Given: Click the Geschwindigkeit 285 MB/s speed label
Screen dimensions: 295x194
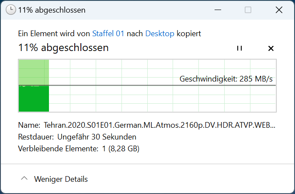Looking at the screenshot, I should pos(226,79).
